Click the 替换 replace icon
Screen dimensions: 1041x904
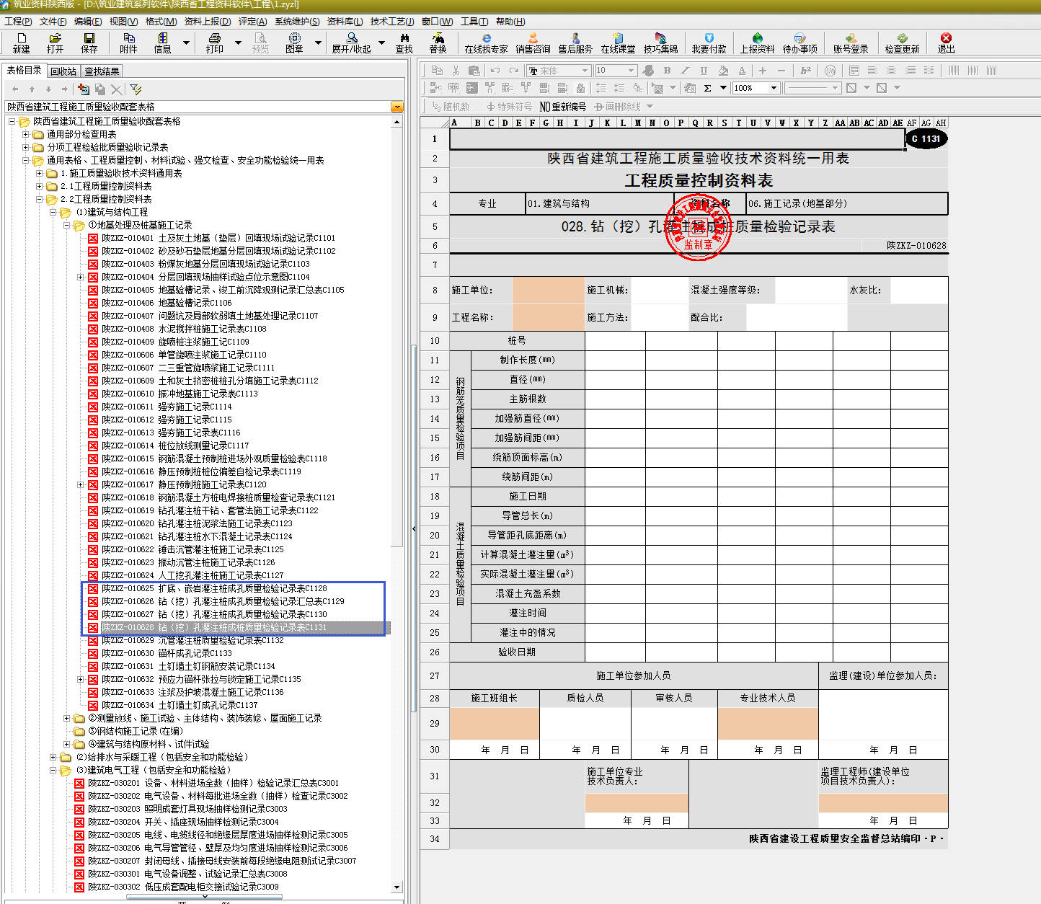coord(438,43)
